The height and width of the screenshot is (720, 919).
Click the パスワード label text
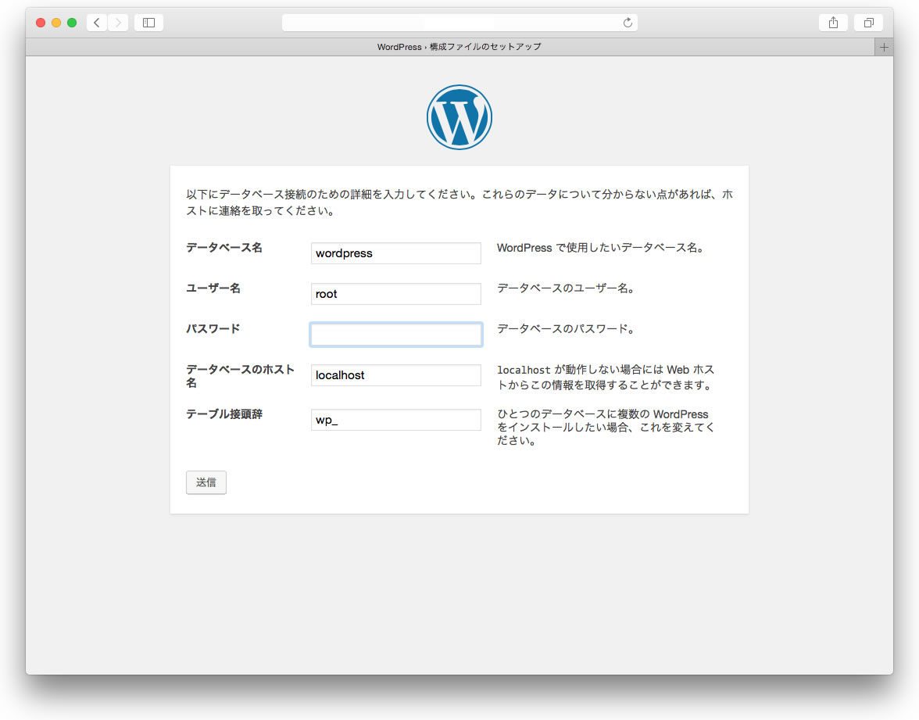213,329
